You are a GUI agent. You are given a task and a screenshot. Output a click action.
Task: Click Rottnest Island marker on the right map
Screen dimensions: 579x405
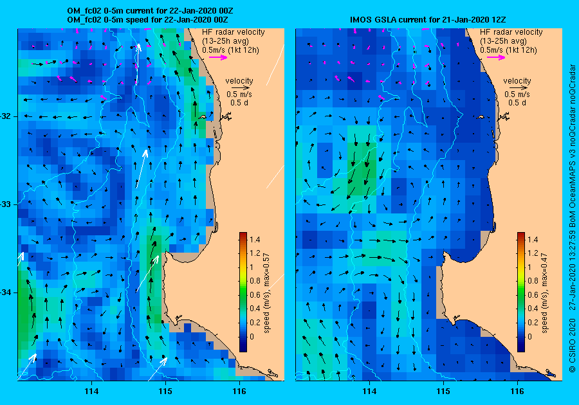pos(480,117)
